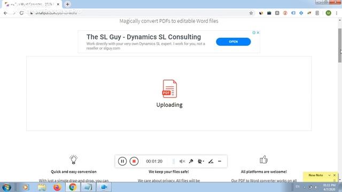Screen dimensions: 342x192
Task: Open the green M profile avatar
Action: (x=328, y=13)
